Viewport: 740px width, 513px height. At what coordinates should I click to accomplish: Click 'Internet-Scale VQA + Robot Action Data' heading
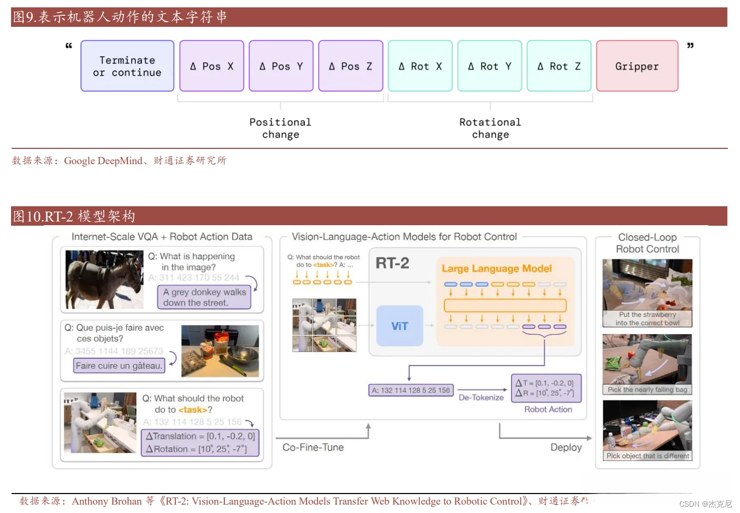(162, 237)
